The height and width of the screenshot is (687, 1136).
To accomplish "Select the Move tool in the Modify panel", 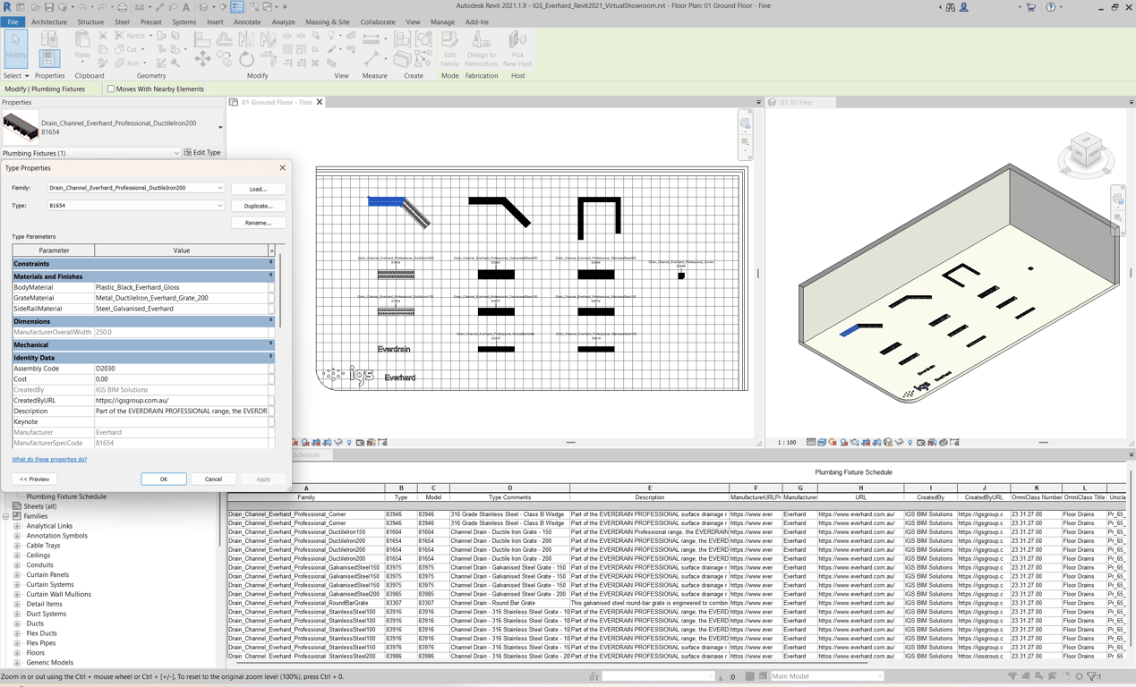I will (x=203, y=59).
